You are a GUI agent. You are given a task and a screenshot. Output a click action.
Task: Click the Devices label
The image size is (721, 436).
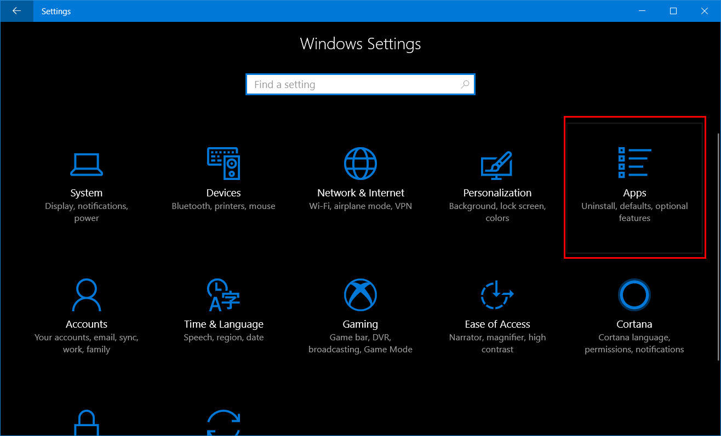point(224,193)
